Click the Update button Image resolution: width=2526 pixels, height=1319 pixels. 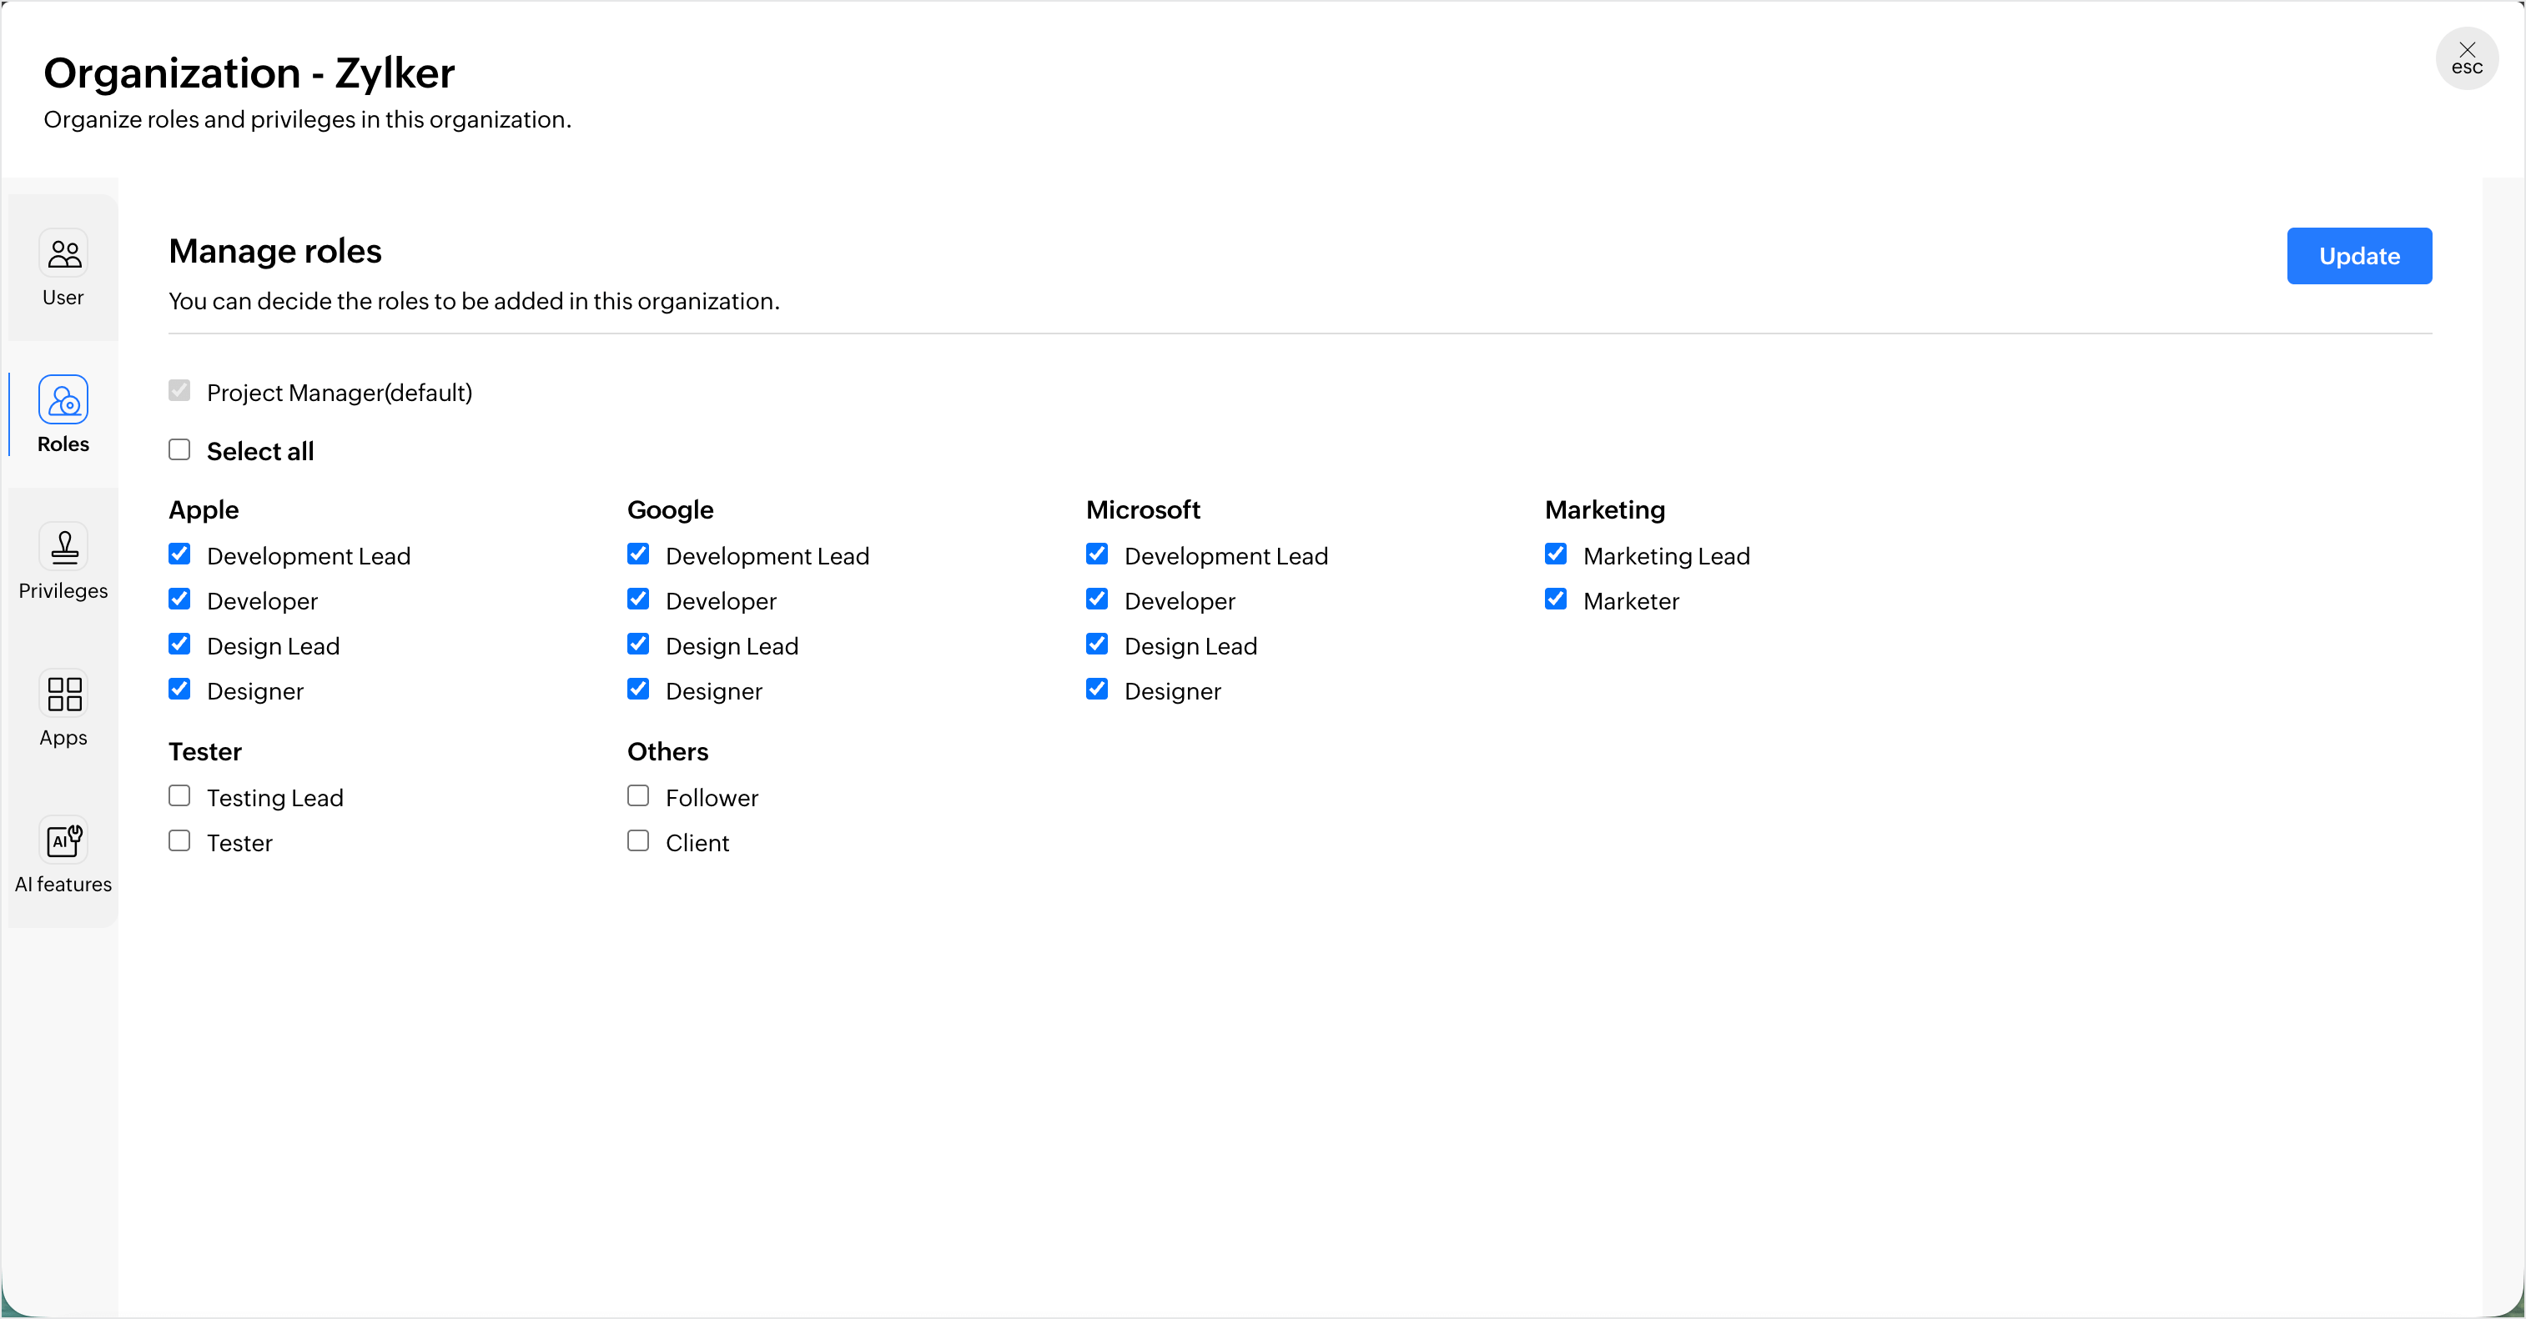(2358, 256)
